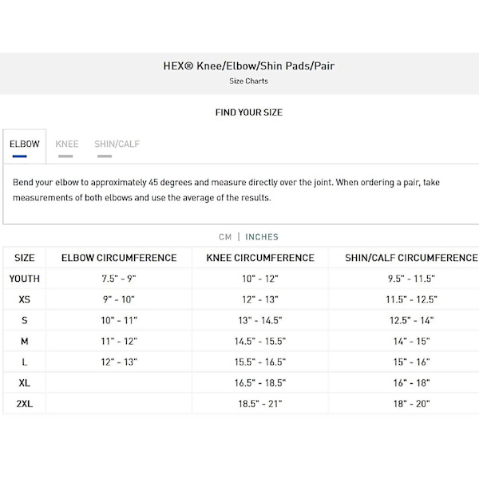
Task: Click the 15" - 16" shin/calf value
Action: [x=411, y=362]
